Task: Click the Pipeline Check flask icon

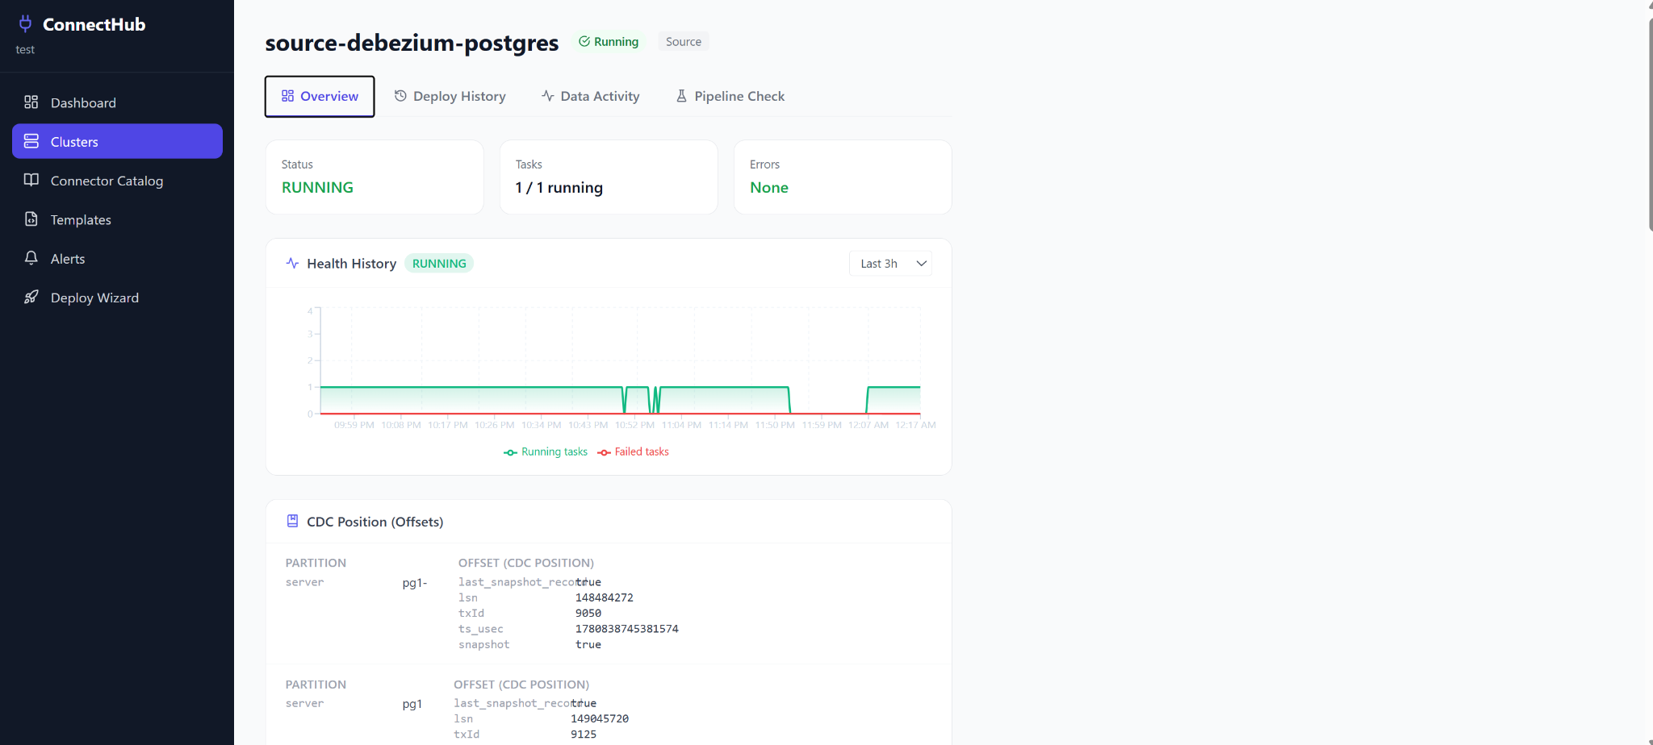Action: (x=681, y=96)
